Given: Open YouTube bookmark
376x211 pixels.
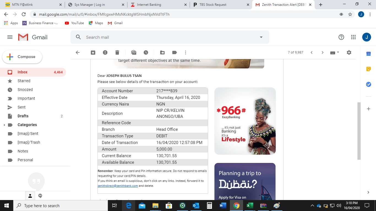Looking at the screenshot, I should tap(74, 23).
